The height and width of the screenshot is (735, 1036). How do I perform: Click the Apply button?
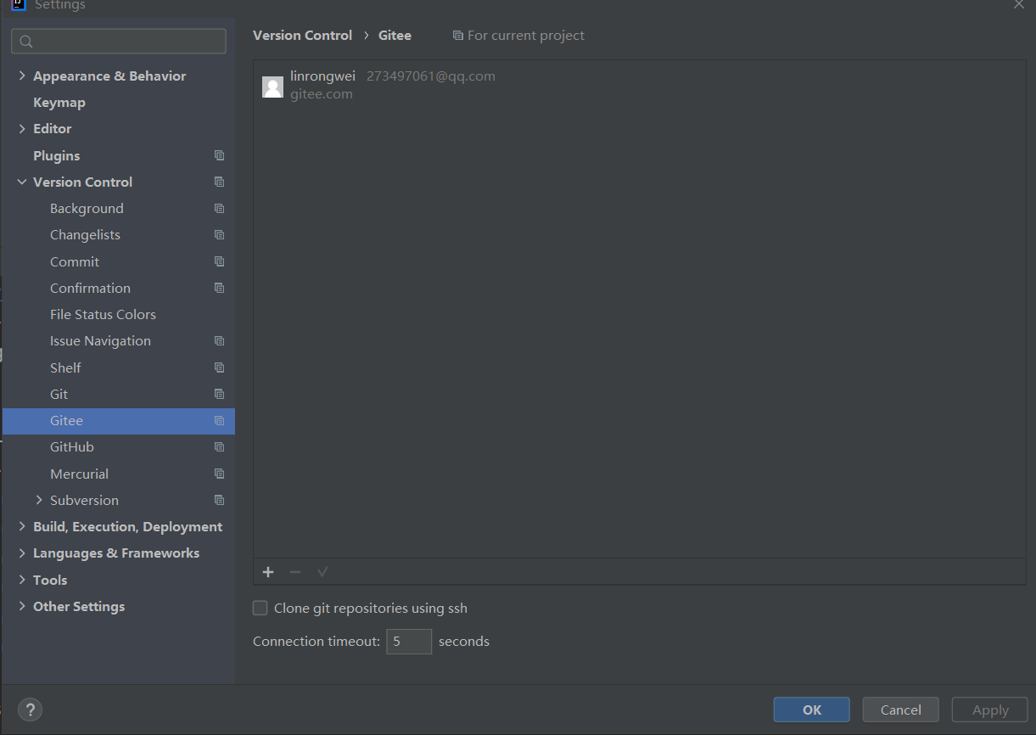click(x=990, y=710)
